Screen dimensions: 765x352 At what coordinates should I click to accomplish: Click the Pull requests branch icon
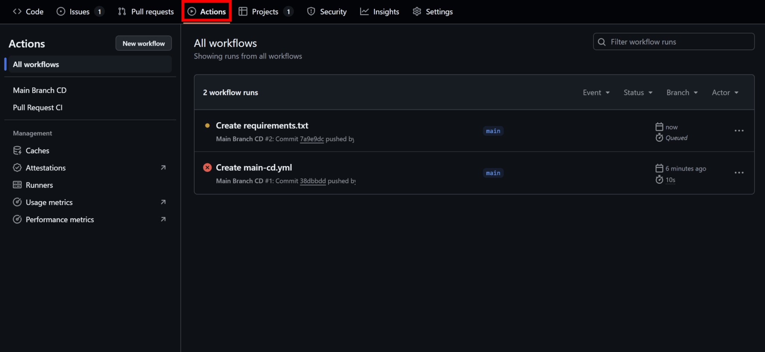point(122,12)
